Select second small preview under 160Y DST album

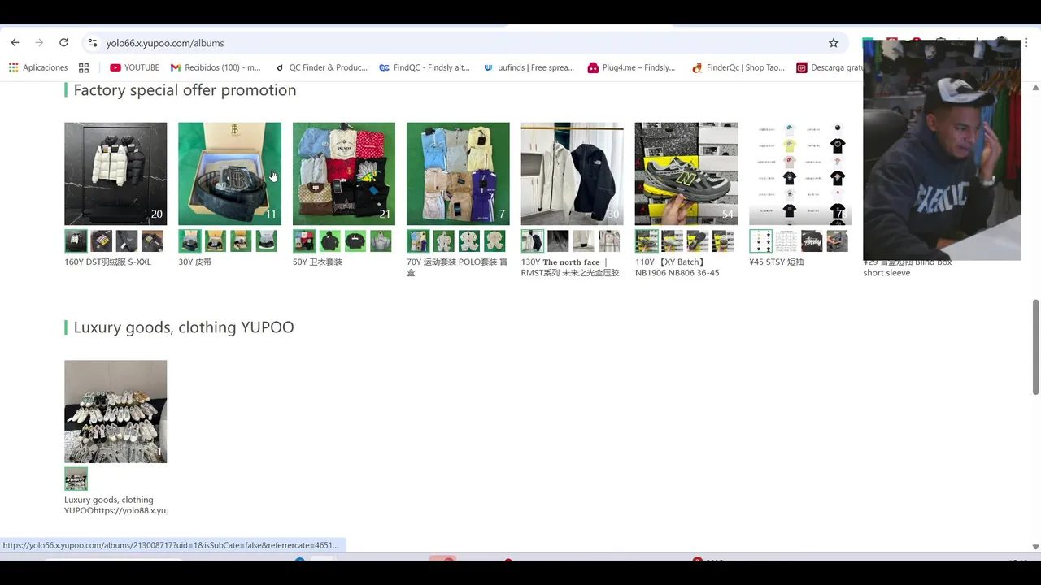(x=102, y=241)
